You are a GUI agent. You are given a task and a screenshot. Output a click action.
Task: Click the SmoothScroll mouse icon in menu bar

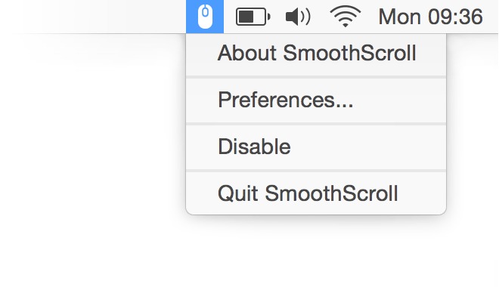tap(205, 17)
